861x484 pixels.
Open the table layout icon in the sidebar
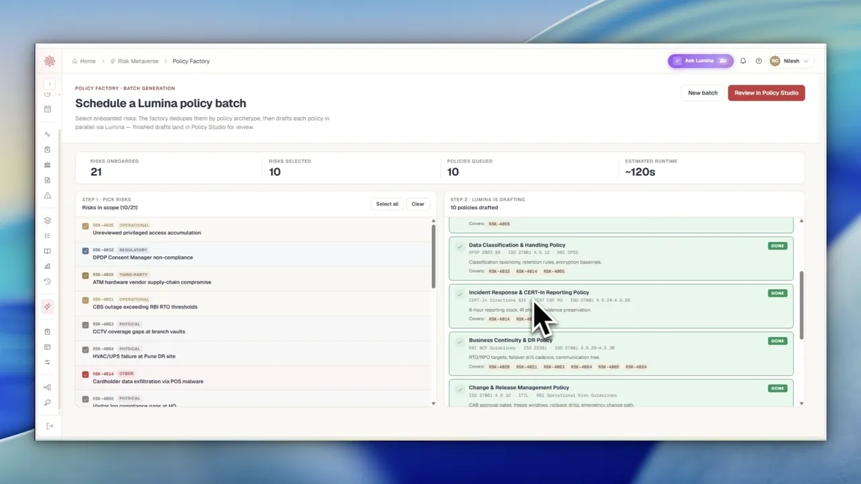click(x=47, y=347)
